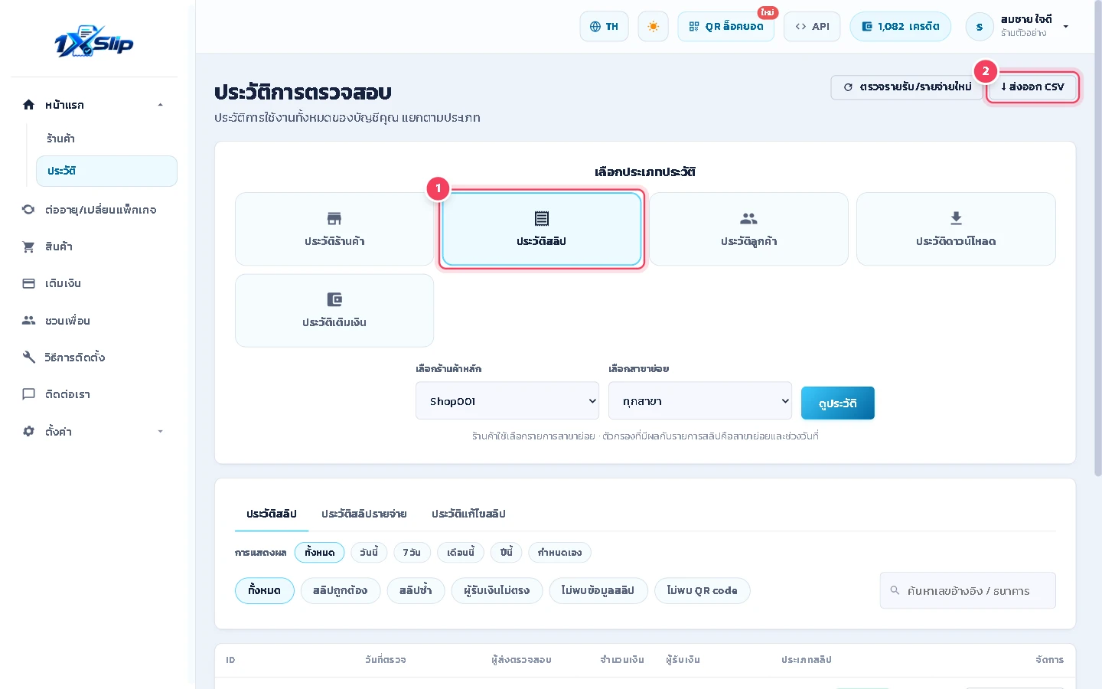Click the user avatar S circle
This screenshot has height=689, width=1102.
980,26
